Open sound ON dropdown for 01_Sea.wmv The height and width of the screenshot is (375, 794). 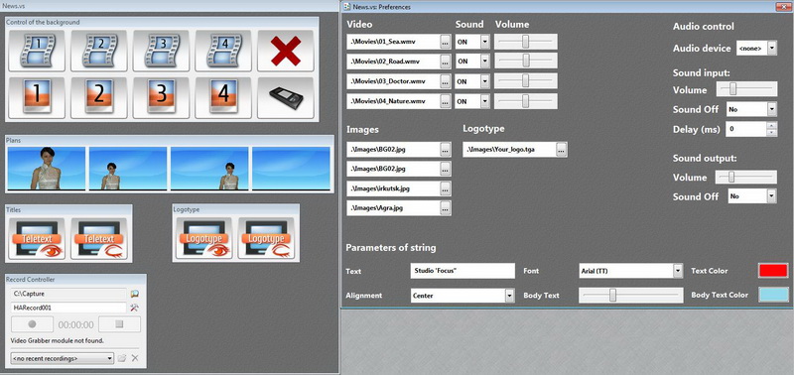472,42
